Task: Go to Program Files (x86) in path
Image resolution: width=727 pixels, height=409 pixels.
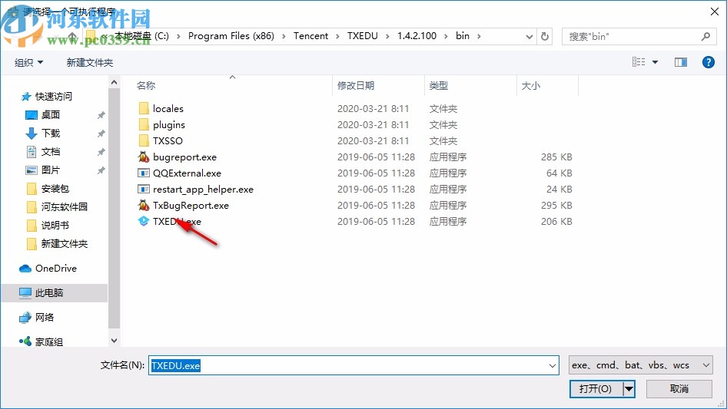Action: tap(231, 36)
